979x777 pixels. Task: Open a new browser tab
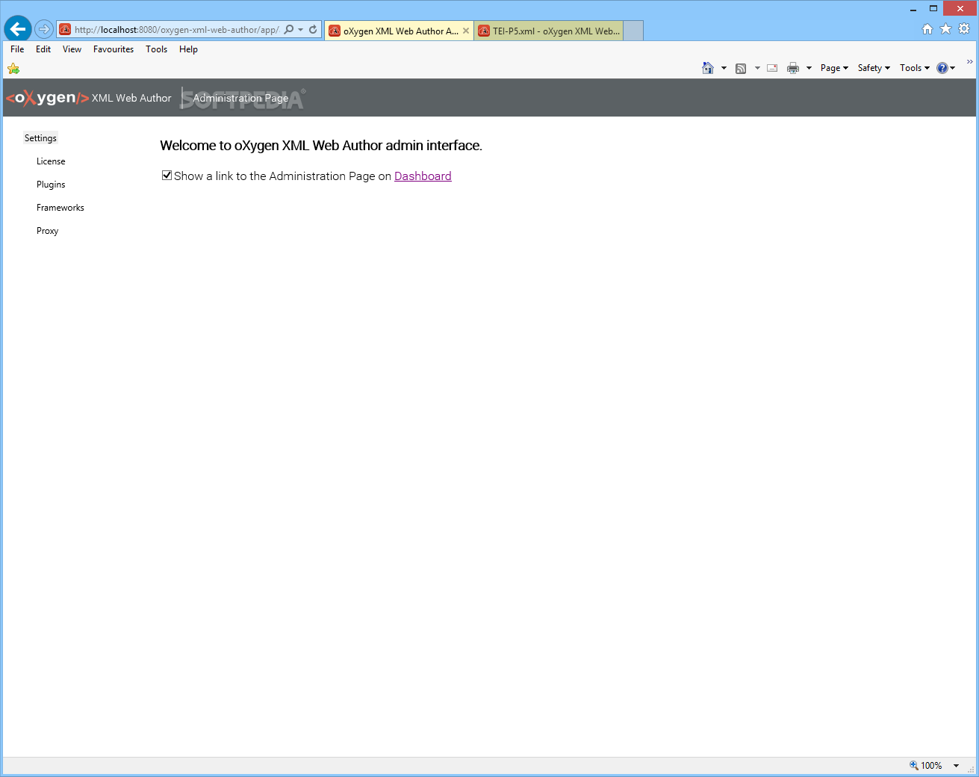[633, 31]
